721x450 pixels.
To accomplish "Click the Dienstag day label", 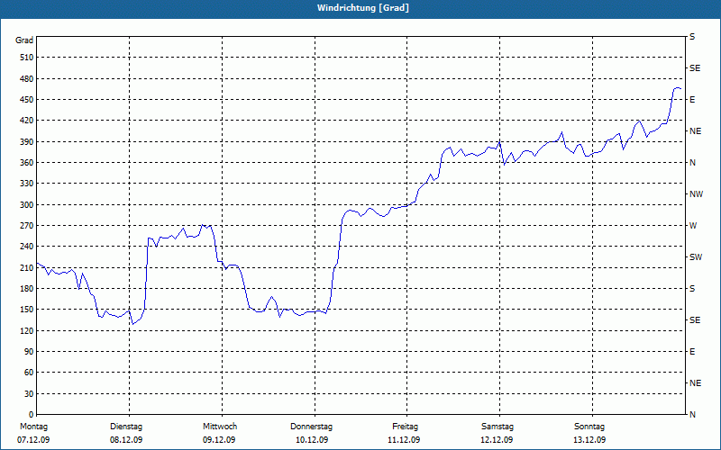I will click(x=126, y=427).
